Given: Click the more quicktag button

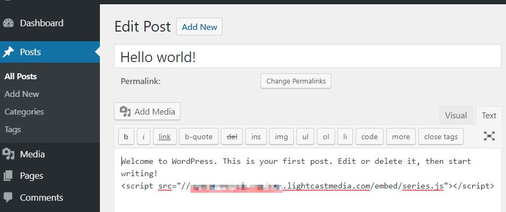Looking at the screenshot, I should pyautogui.click(x=401, y=137).
